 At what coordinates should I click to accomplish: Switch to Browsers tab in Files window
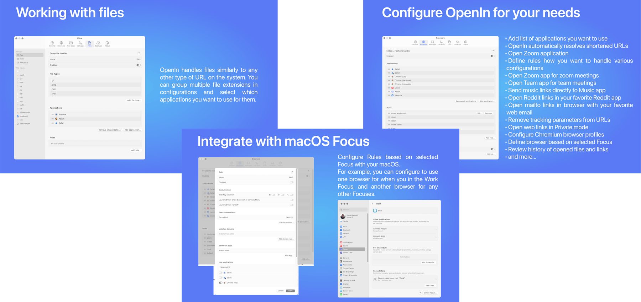point(61,43)
